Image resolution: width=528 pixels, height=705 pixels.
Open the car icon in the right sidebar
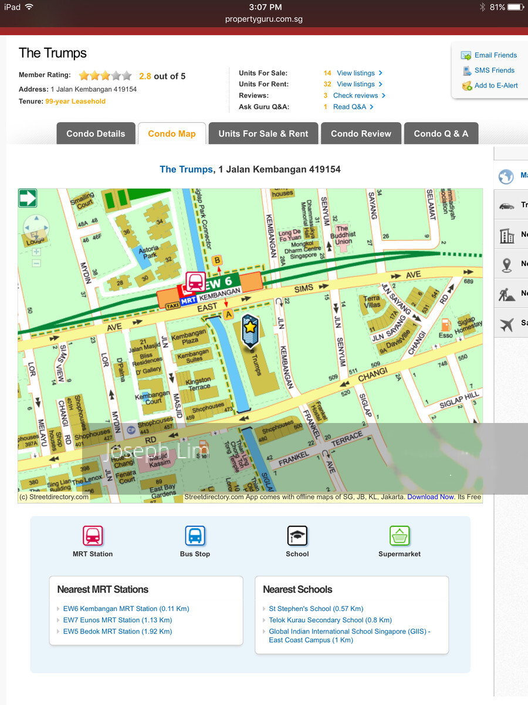pyautogui.click(x=507, y=205)
